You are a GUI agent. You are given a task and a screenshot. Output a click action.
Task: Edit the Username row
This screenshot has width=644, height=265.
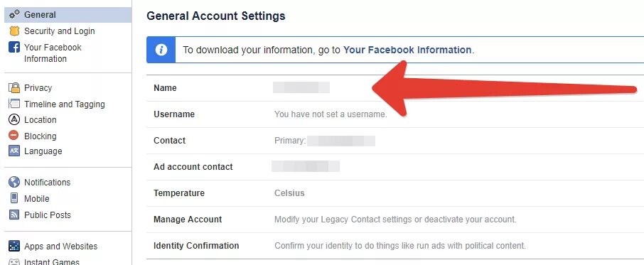click(395, 114)
